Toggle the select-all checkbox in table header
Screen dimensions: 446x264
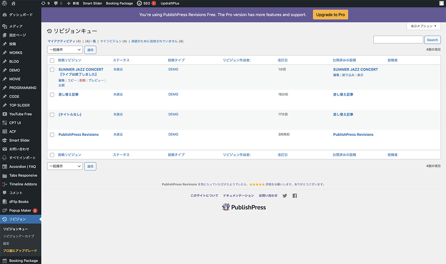click(52, 60)
